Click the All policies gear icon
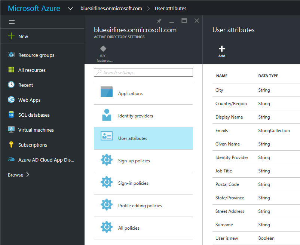 pos(107,227)
